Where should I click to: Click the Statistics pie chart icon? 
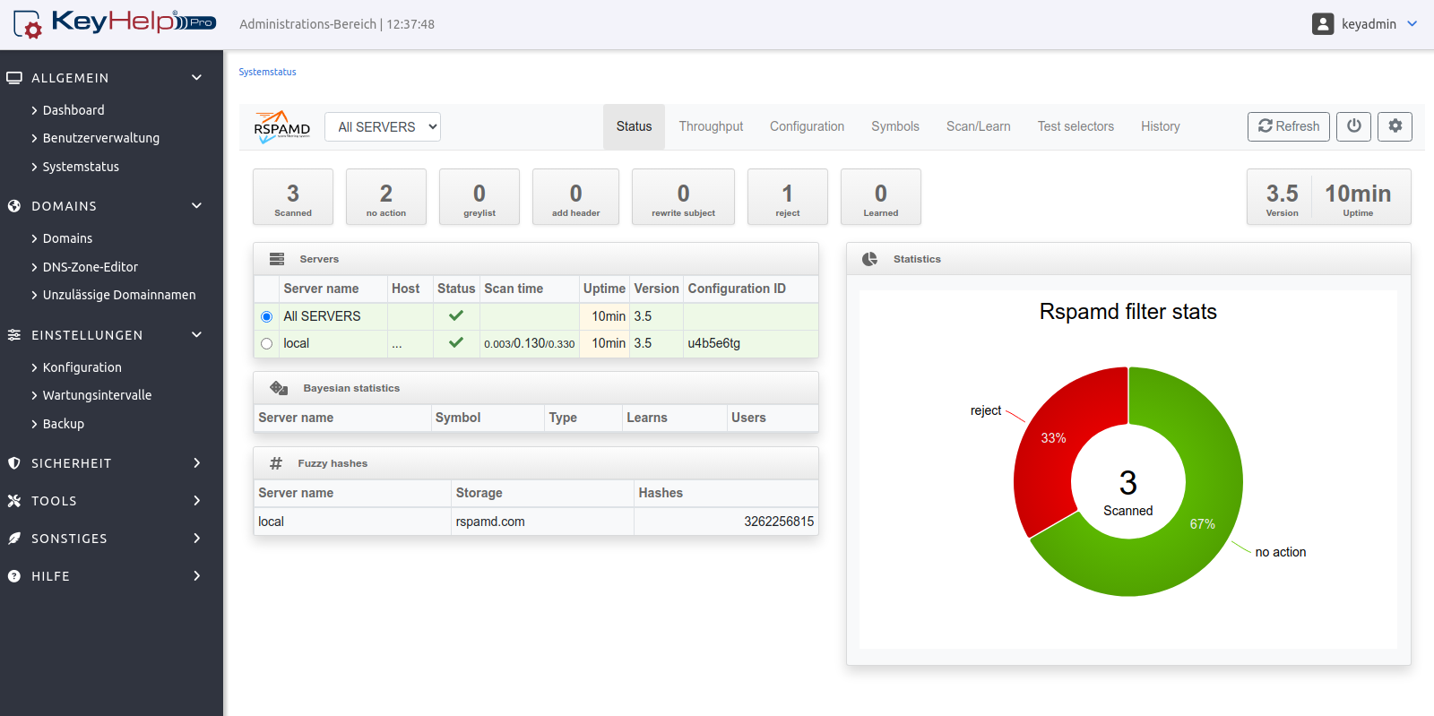(x=869, y=259)
